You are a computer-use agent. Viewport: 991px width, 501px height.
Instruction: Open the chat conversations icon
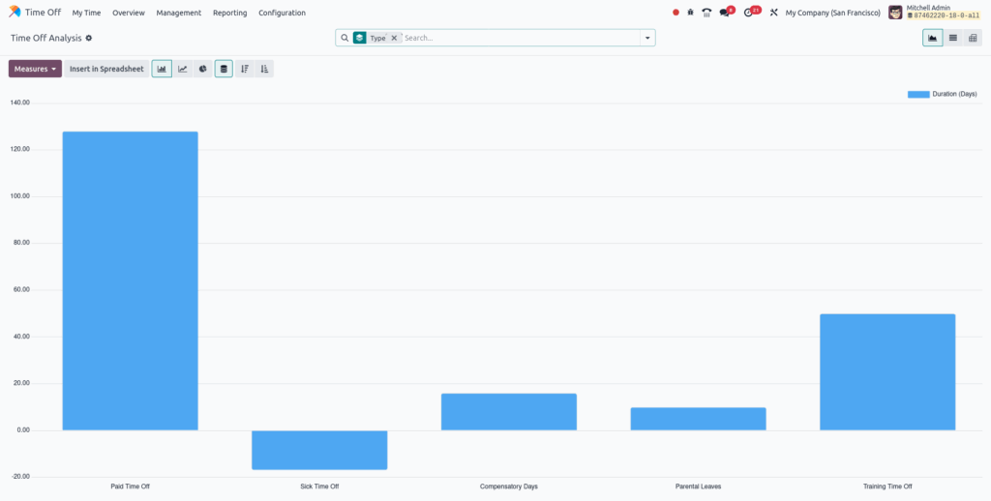coord(725,13)
